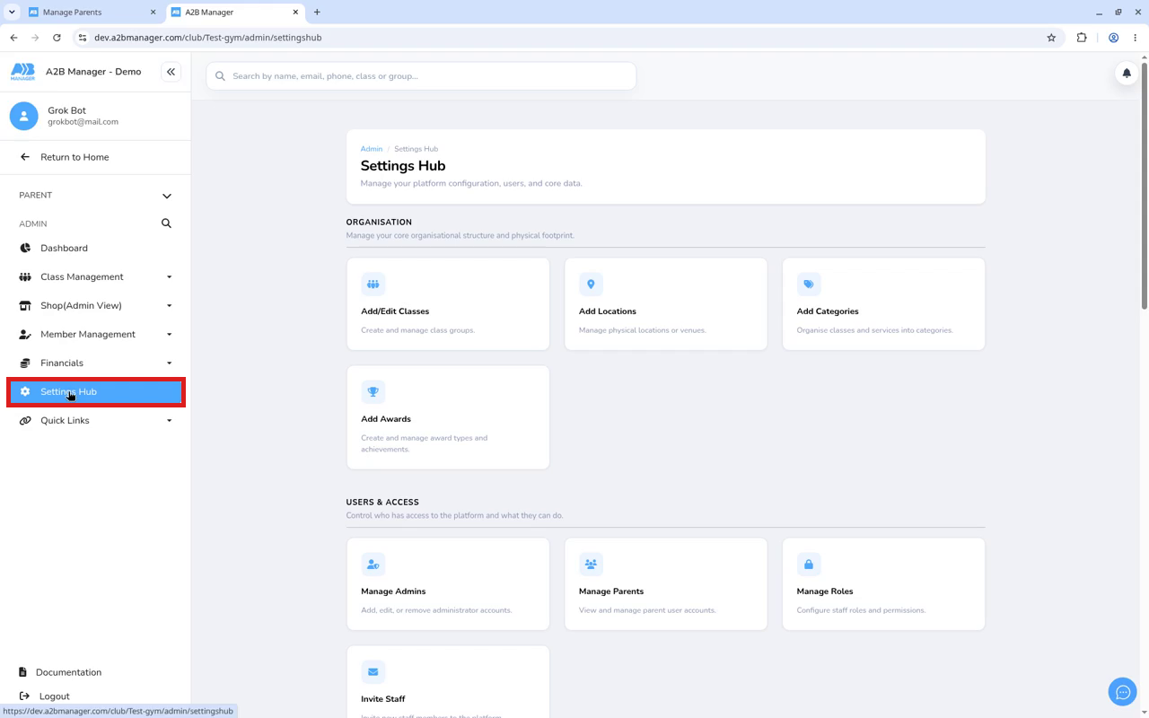Go back using browser back arrow

pos(13,38)
